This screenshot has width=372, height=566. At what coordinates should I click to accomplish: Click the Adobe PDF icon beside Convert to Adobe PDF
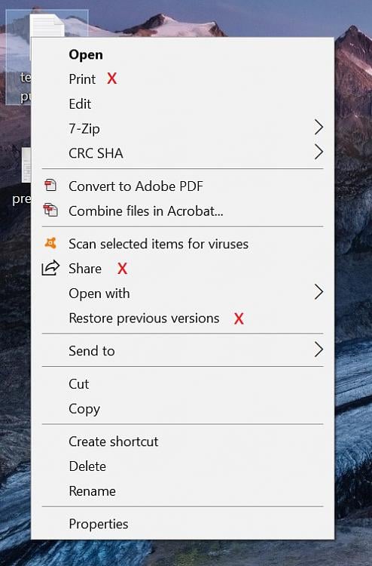pyautogui.click(x=50, y=185)
